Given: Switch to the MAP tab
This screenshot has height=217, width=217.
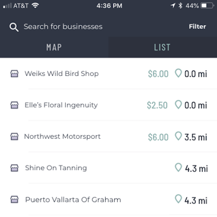Looking at the screenshot, I should click(54, 47).
